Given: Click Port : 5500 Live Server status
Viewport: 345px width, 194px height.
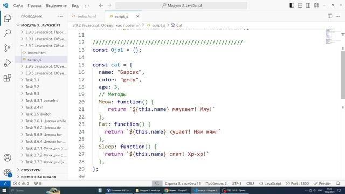Looking at the screenshot, I should pos(297,183).
